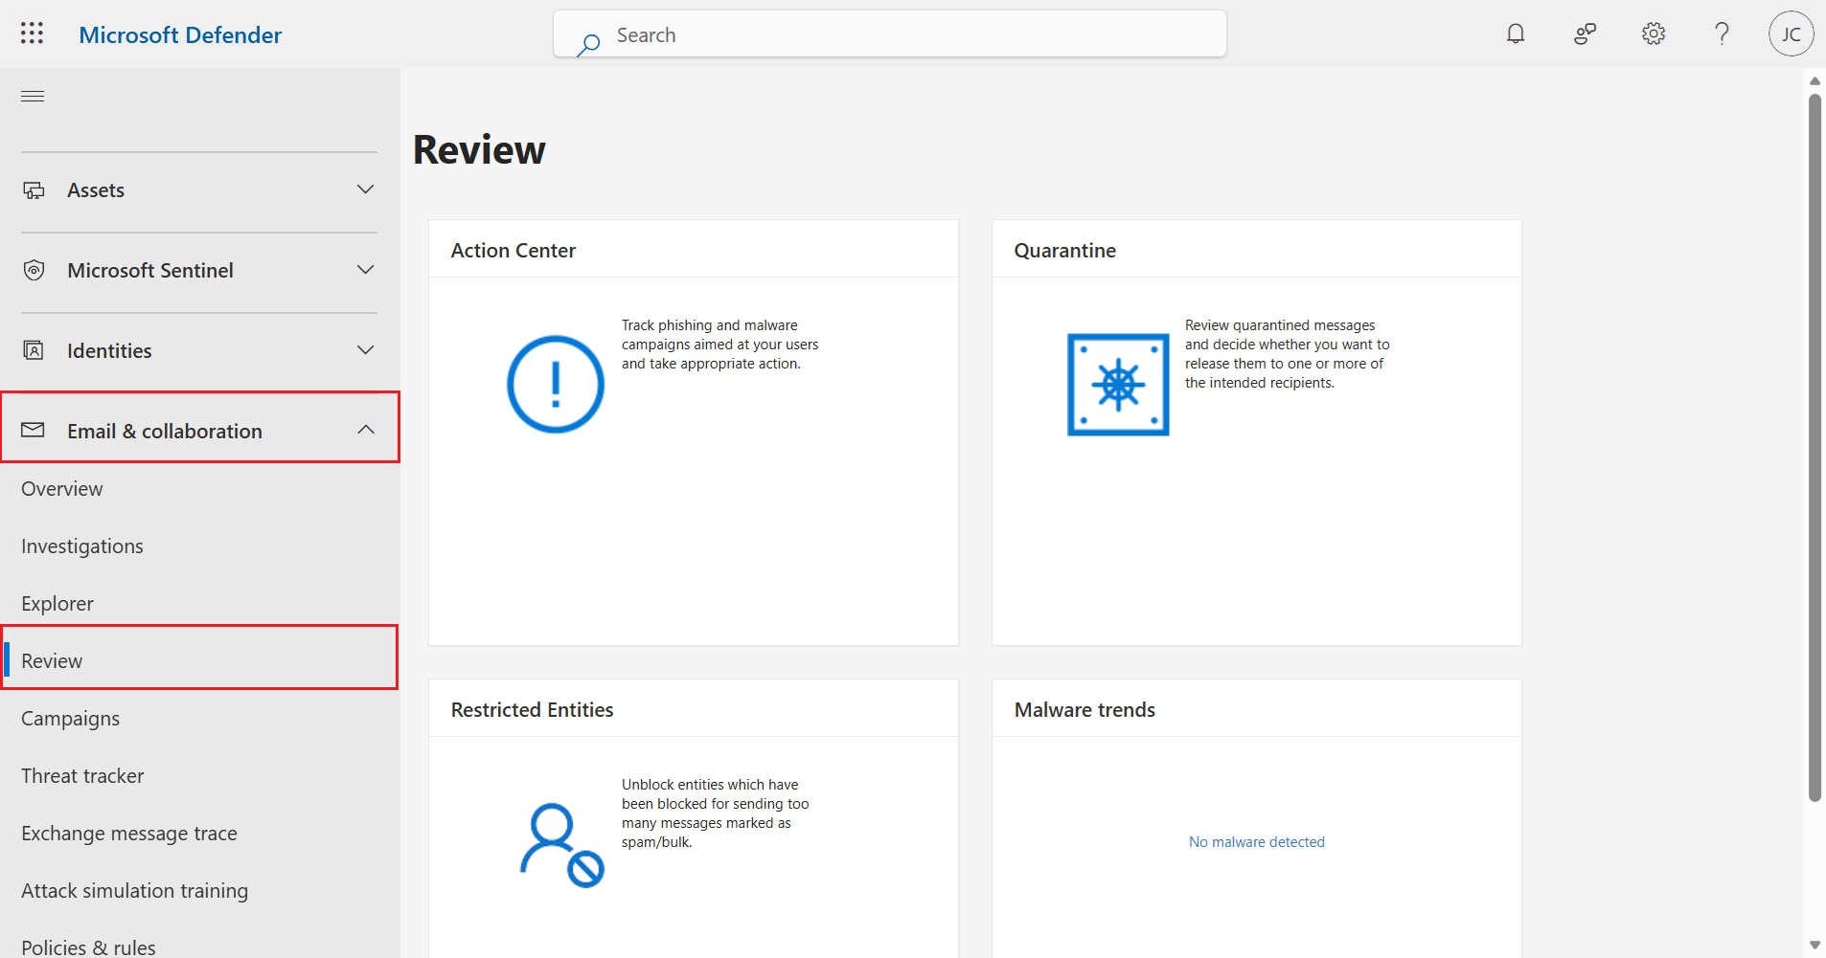Open the Malware trends card title
The image size is (1826, 958).
click(x=1084, y=710)
